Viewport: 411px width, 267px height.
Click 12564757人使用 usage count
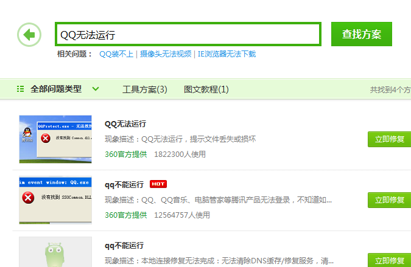click(x=182, y=215)
